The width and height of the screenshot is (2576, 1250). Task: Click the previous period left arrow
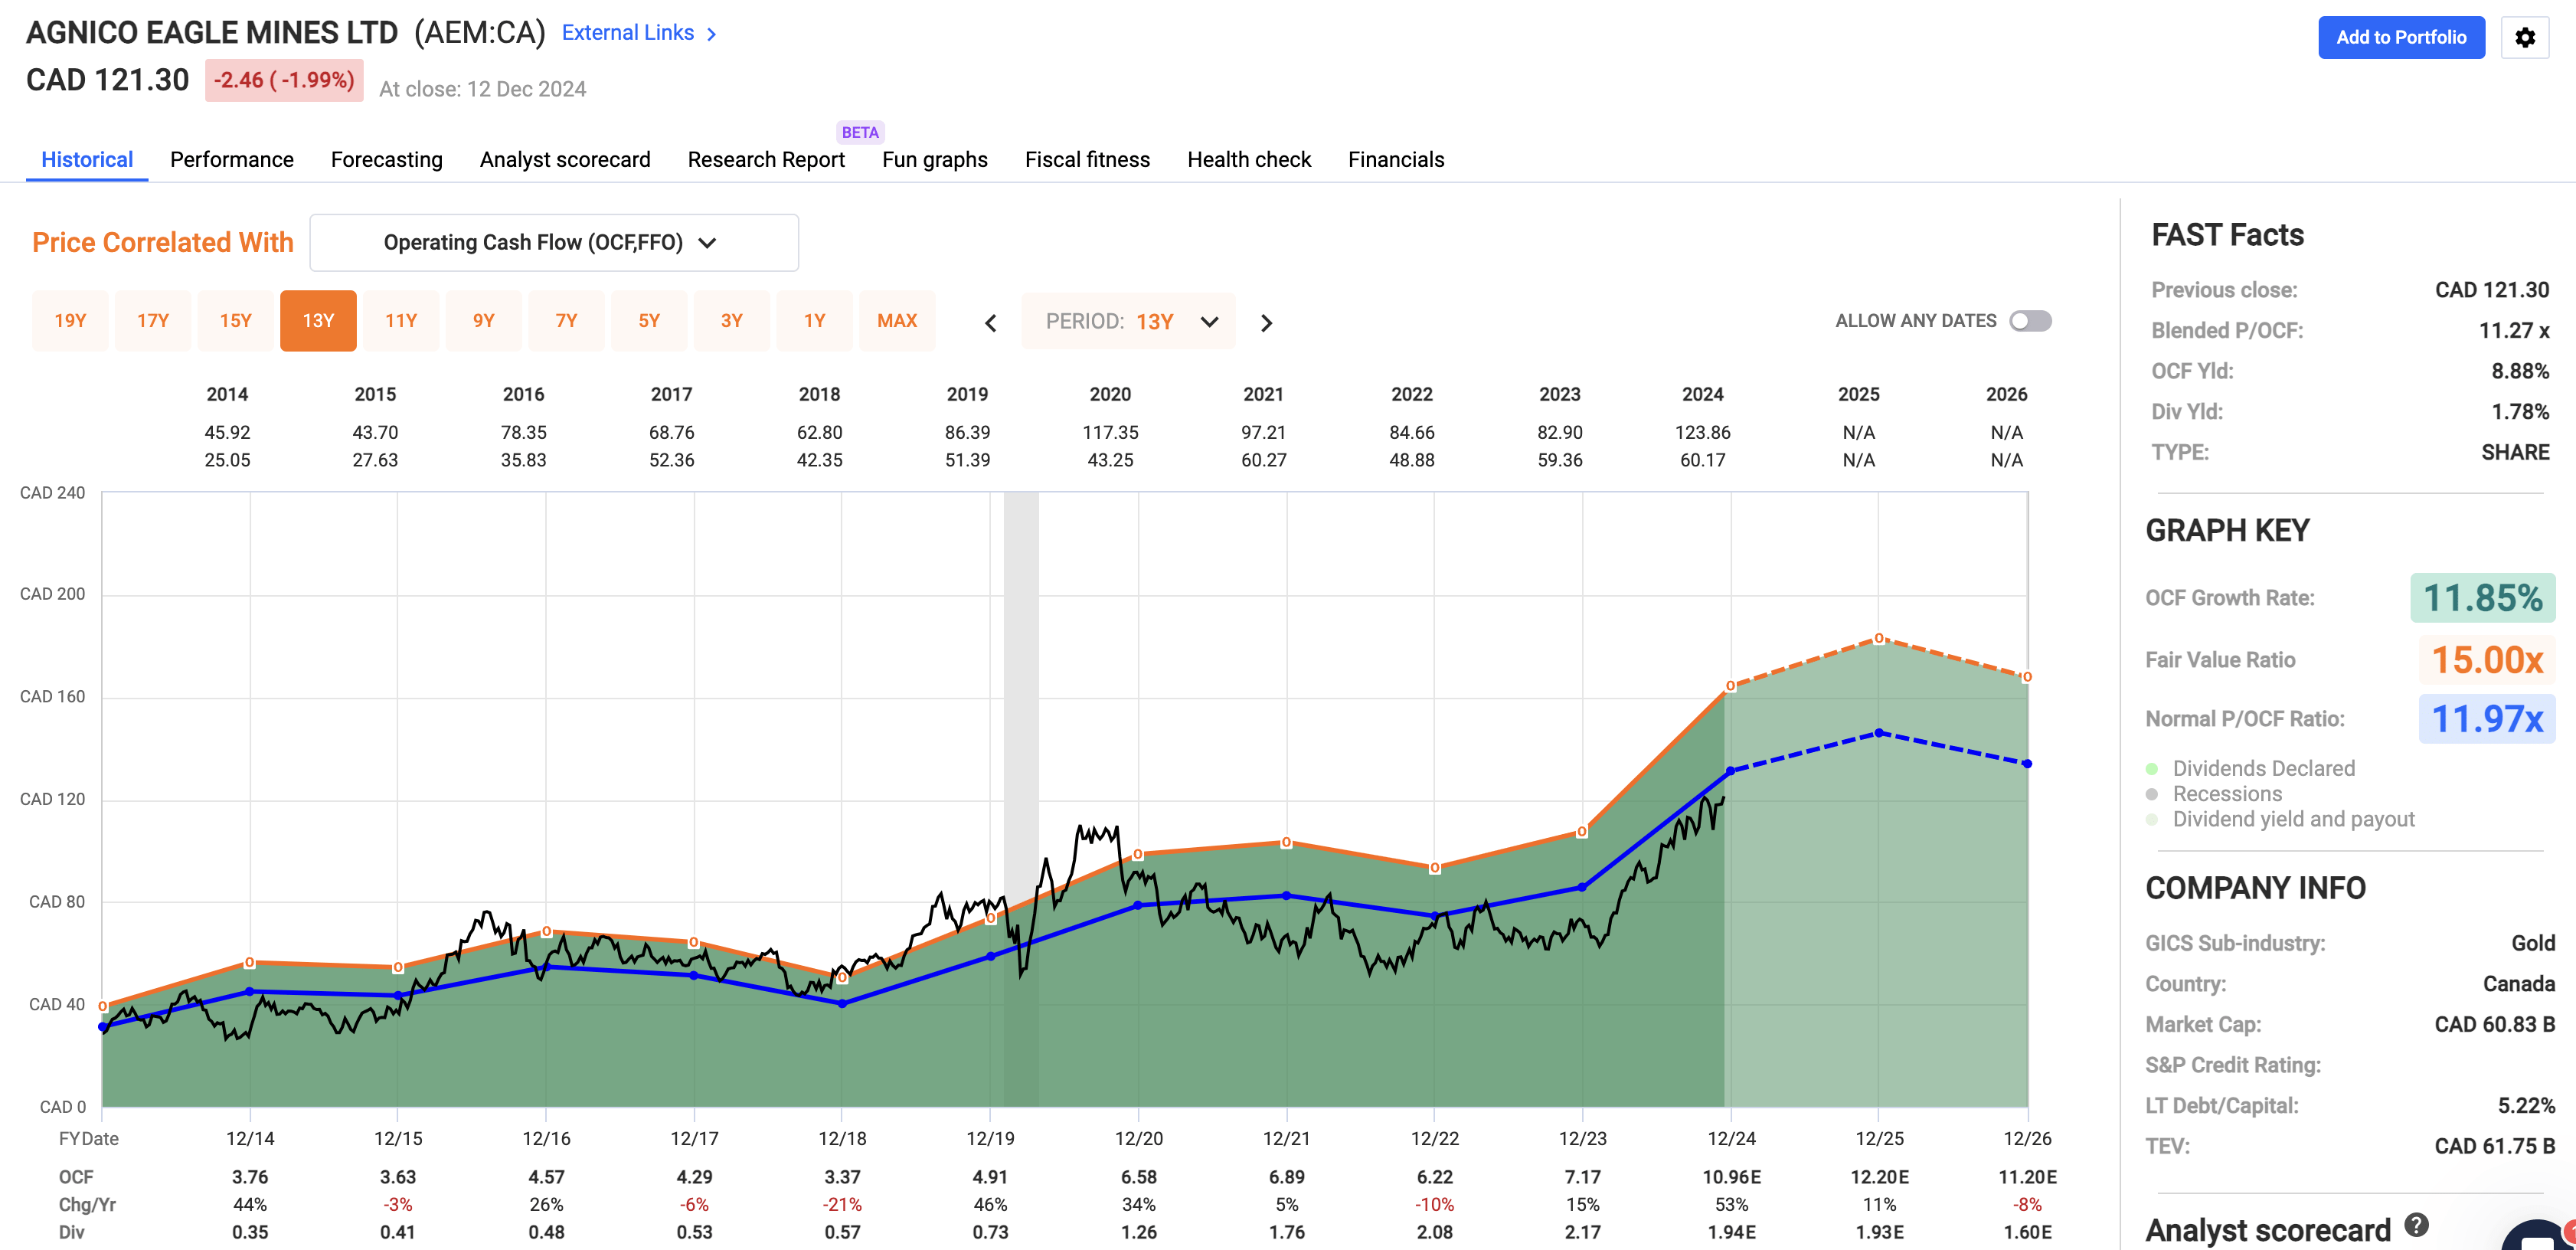(990, 322)
